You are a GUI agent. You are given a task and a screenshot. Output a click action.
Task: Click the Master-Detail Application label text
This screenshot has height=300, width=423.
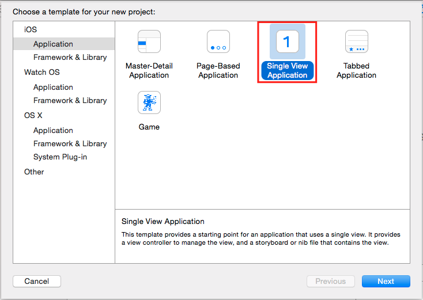[149, 71]
